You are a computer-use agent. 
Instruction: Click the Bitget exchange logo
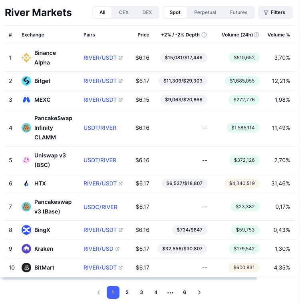click(26, 81)
